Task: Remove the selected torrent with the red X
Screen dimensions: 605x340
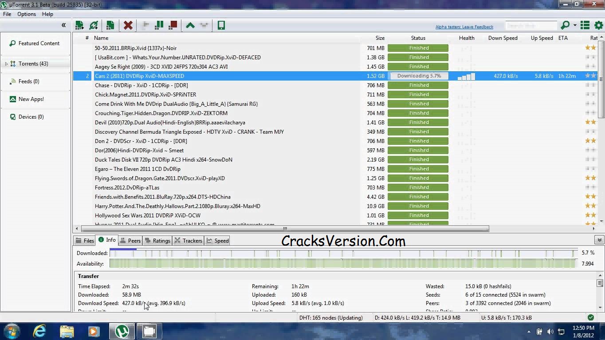Action: coord(128,25)
